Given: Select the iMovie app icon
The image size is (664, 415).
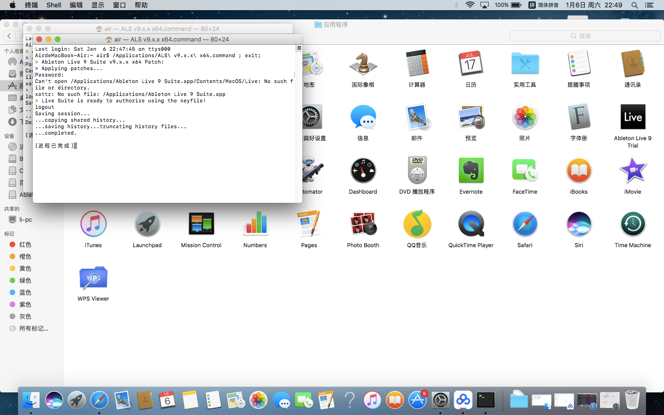Looking at the screenshot, I should click(x=633, y=171).
